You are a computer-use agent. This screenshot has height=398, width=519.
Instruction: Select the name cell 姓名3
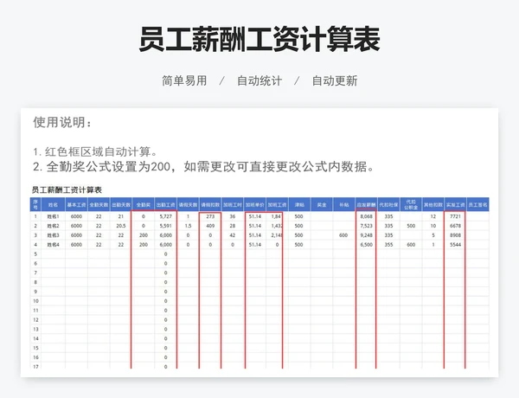(x=53, y=235)
